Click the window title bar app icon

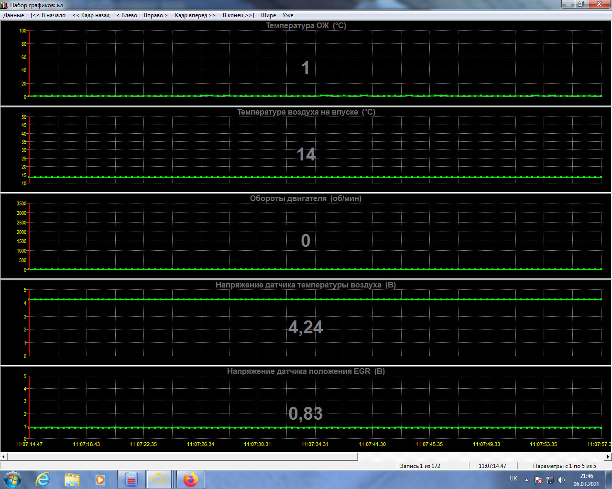click(4, 5)
